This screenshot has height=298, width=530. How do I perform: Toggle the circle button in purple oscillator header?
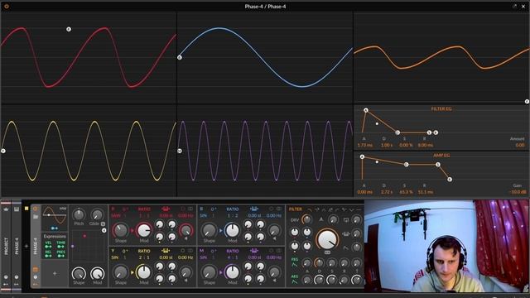(272, 251)
